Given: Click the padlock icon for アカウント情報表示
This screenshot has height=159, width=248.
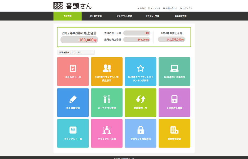Looking at the screenshot, I should tap(140, 130).
